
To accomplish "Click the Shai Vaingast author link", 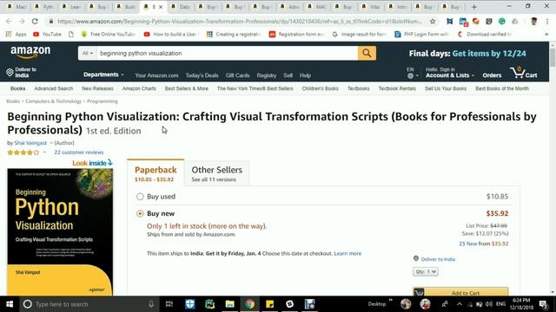I will coord(30,143).
